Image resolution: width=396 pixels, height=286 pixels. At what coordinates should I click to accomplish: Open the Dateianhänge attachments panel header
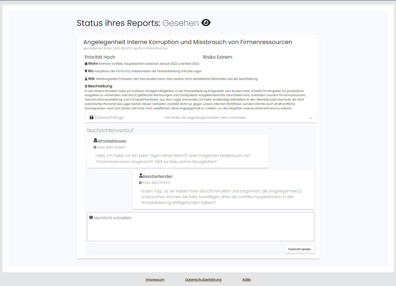click(x=110, y=118)
